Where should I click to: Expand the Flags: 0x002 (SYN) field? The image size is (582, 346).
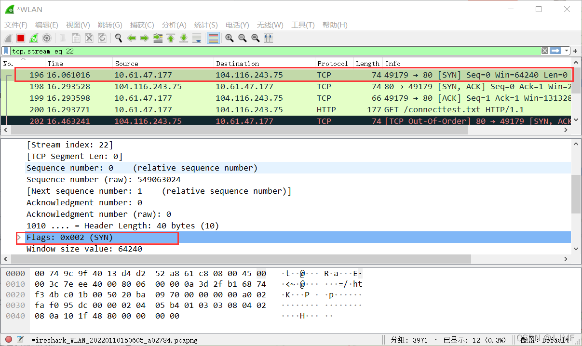pyautogui.click(x=19, y=238)
